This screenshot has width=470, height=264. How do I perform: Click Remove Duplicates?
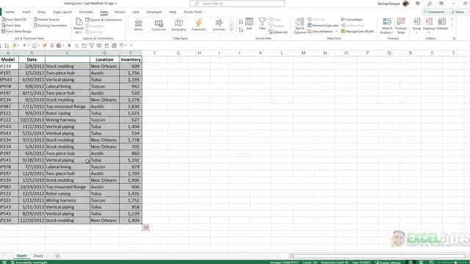pyautogui.click(x=323, y=26)
